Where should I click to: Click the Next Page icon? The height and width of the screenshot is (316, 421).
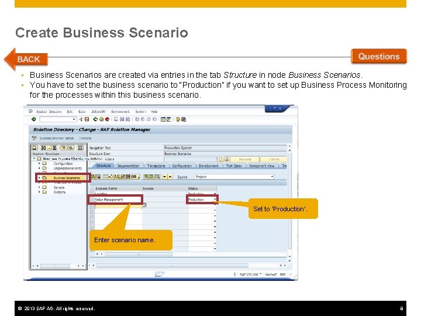tap(149, 119)
